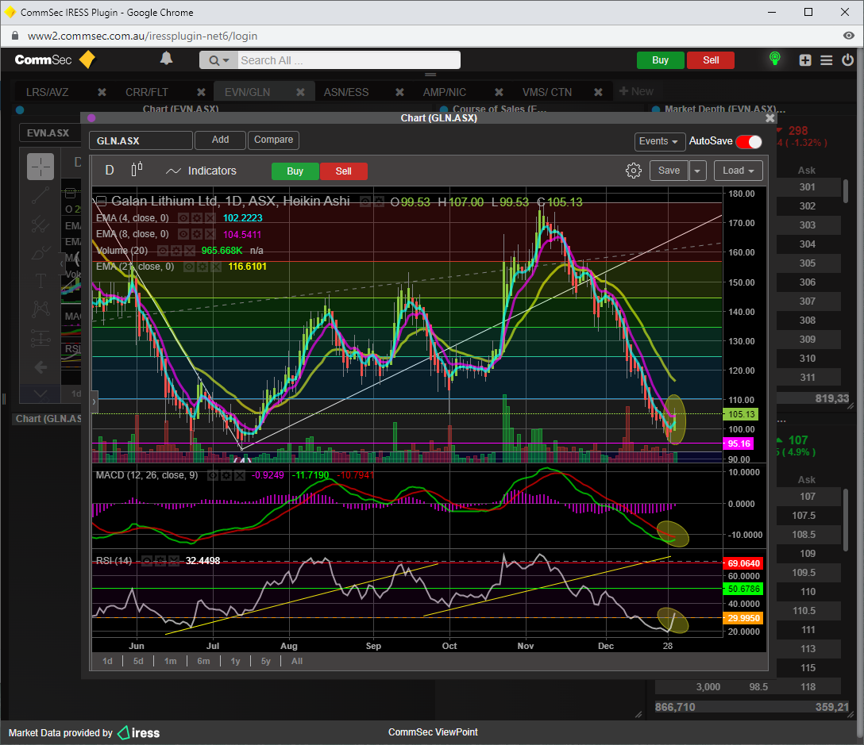Open the hamburger menu in header
This screenshot has width=864, height=745.
pos(827,60)
